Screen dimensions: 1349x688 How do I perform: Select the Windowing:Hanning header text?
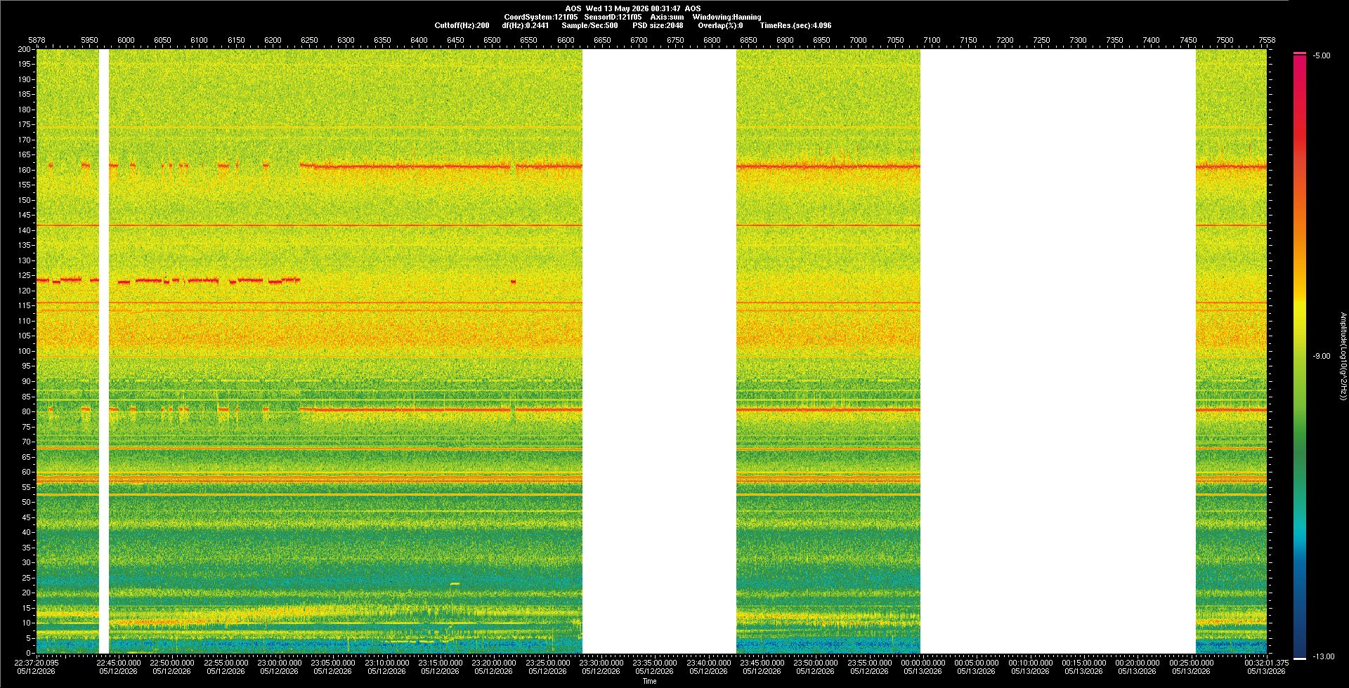point(726,17)
